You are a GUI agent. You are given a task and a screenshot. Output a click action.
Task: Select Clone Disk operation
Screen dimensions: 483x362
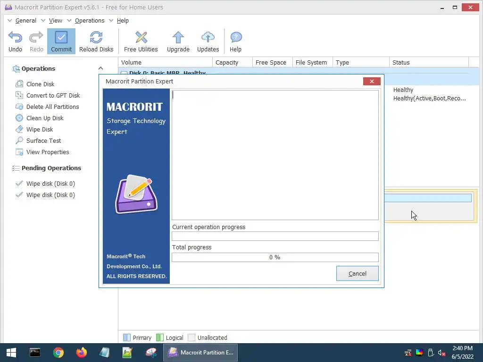coord(41,84)
